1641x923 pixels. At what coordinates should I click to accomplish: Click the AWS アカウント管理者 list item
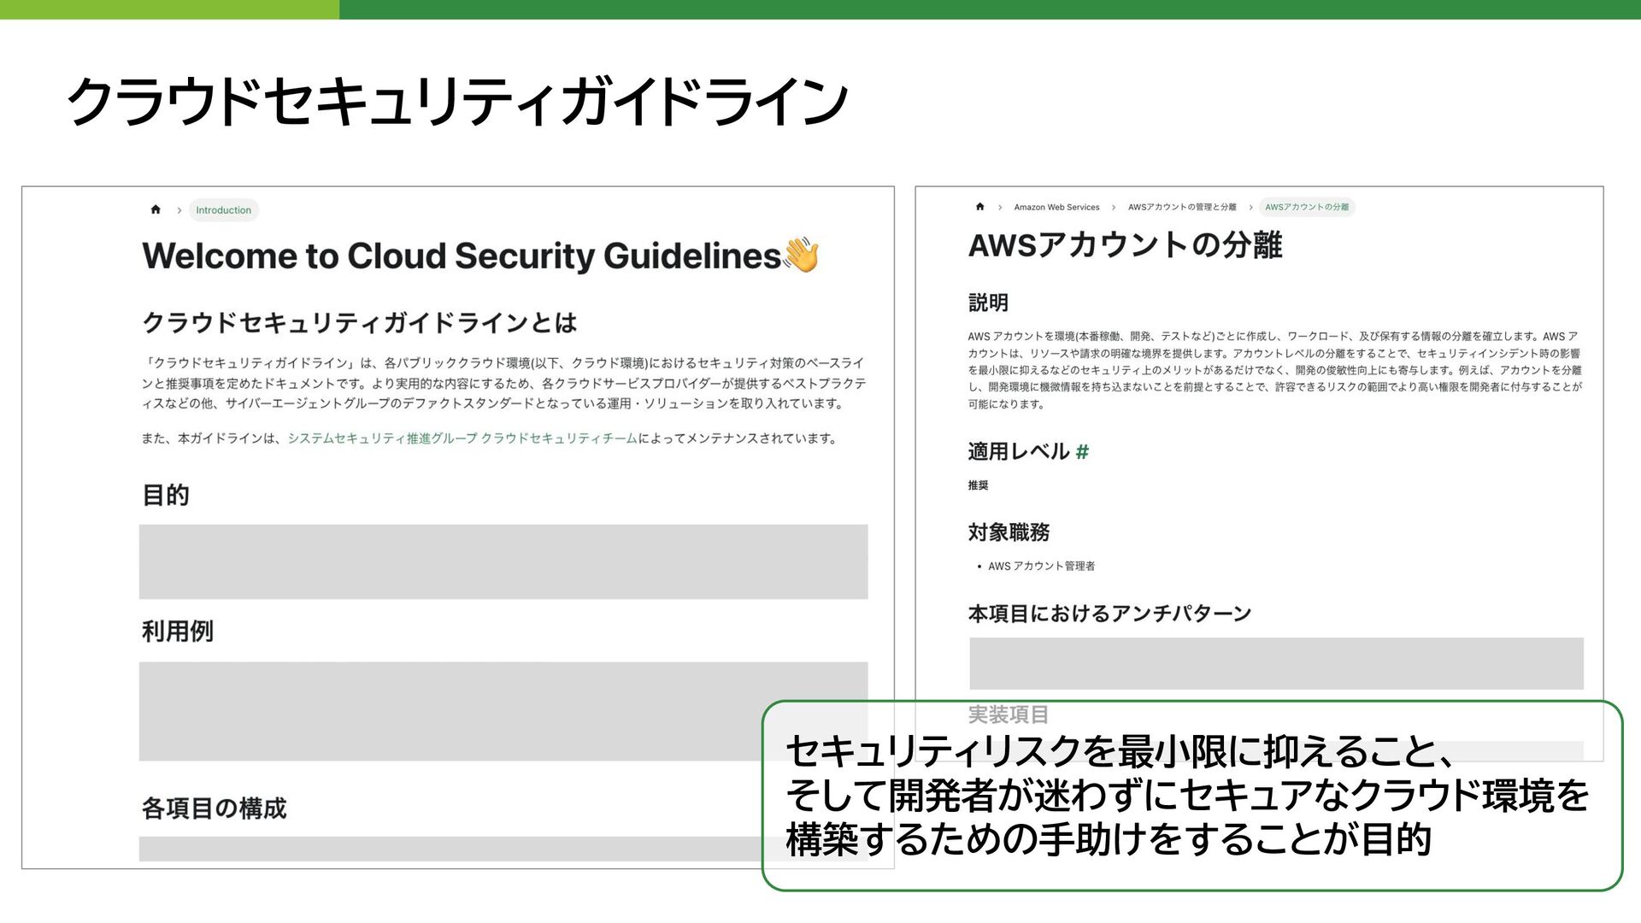pos(1041,567)
